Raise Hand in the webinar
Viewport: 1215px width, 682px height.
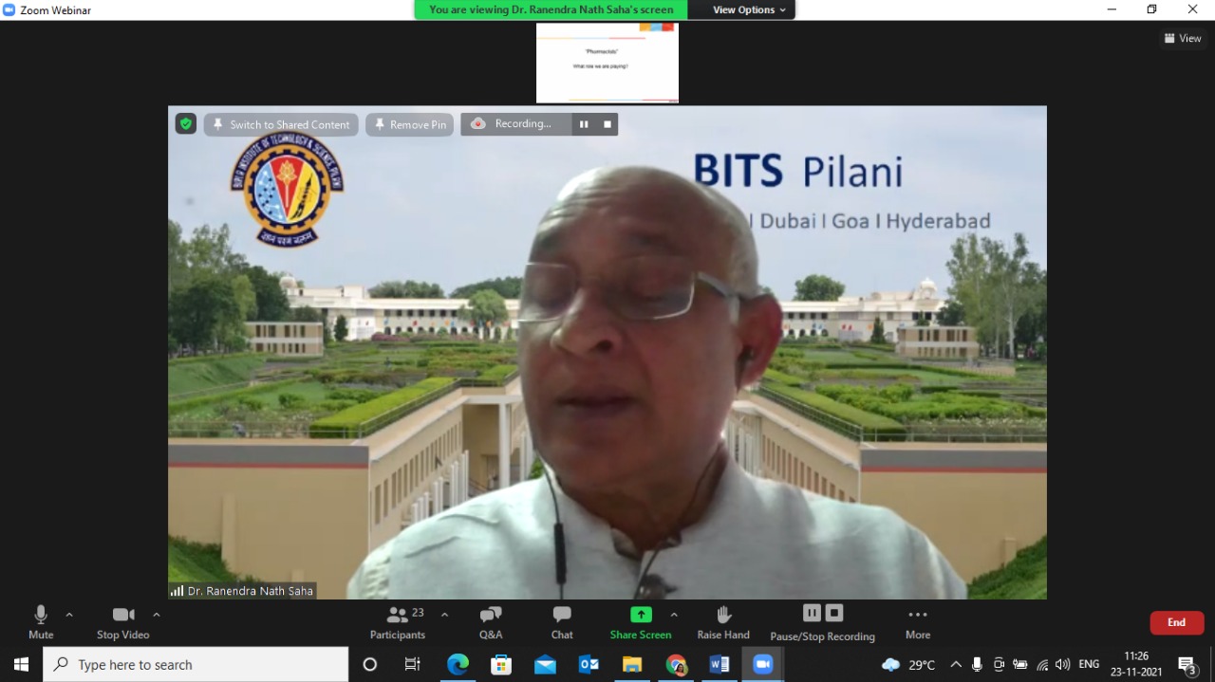click(723, 622)
